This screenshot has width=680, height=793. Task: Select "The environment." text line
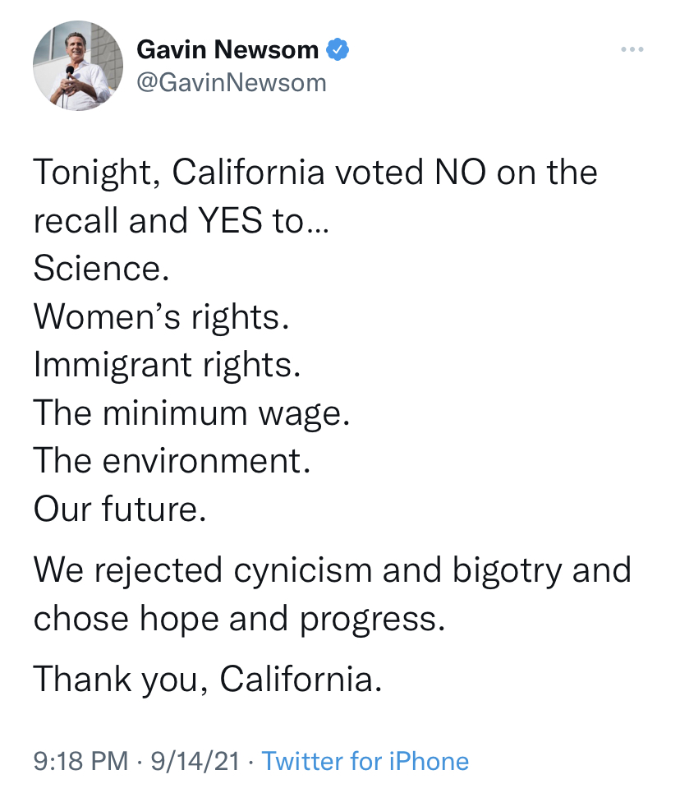tap(172, 461)
